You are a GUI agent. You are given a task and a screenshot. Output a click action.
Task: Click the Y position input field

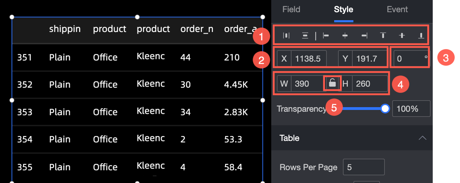click(369, 58)
